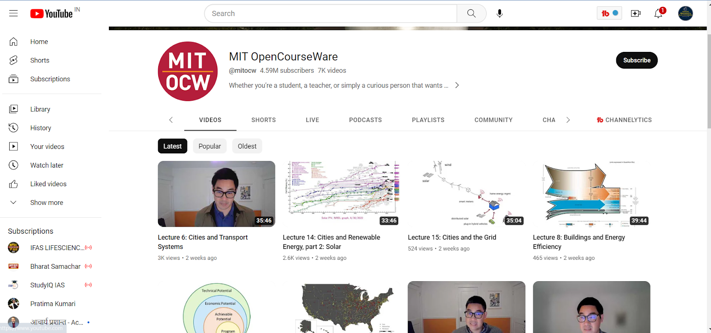711x333 pixels.
Task: Click the @mitocw channel handle
Action: pyautogui.click(x=243, y=71)
